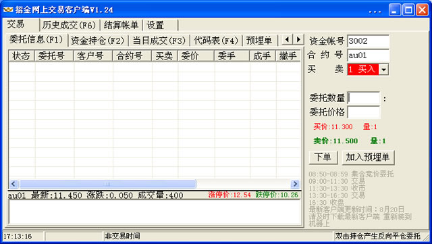This screenshot has height=244, width=432.
Task: Click the horizontal scrollbar left arrow
Action: [13, 184]
